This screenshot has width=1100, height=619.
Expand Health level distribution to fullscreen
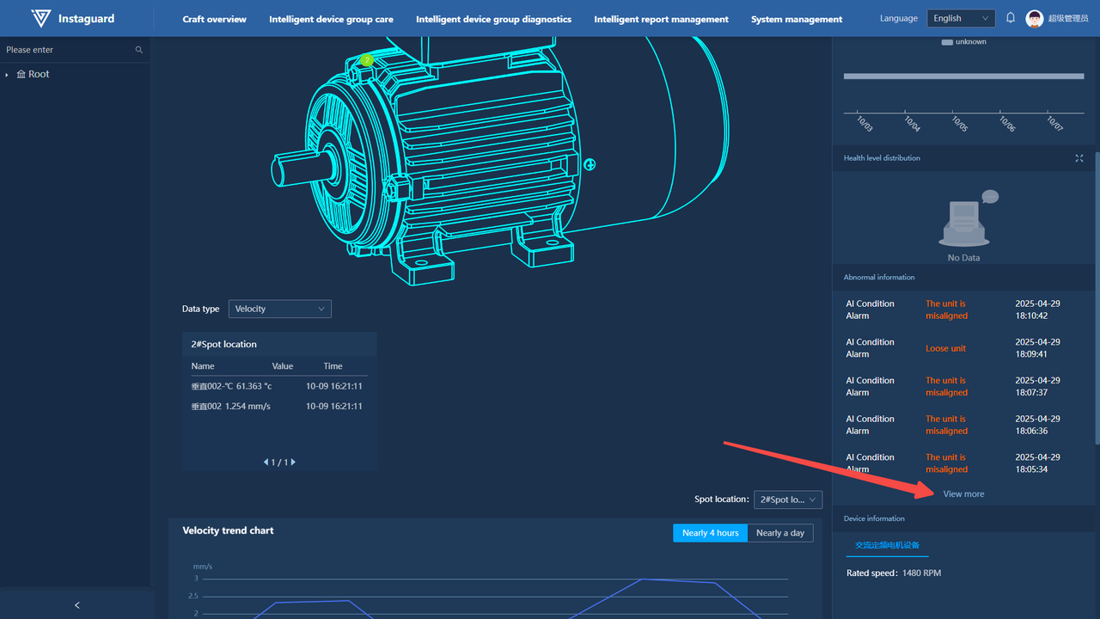click(1079, 158)
